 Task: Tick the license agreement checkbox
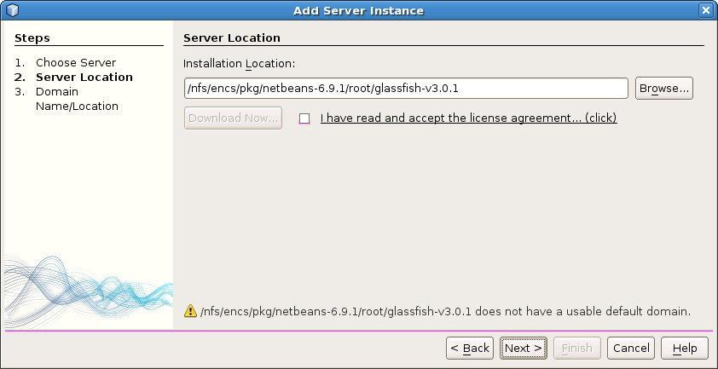pos(304,118)
